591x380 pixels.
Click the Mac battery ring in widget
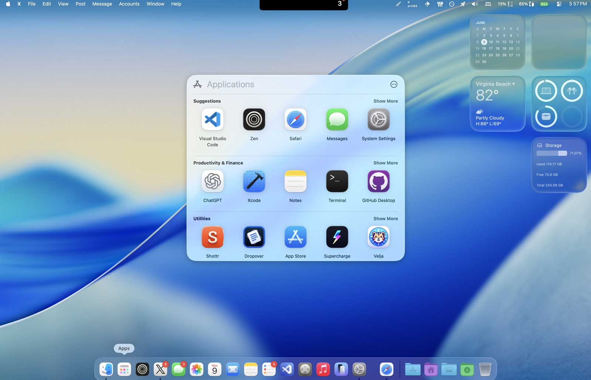coord(546,91)
